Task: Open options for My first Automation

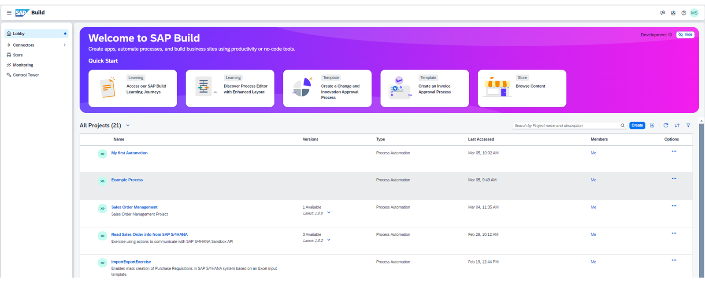Action: tap(674, 151)
